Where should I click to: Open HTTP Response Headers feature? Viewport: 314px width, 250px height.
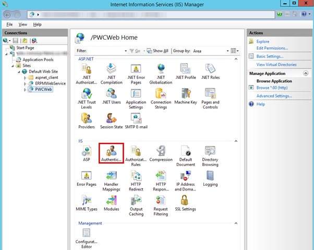pos(161,181)
